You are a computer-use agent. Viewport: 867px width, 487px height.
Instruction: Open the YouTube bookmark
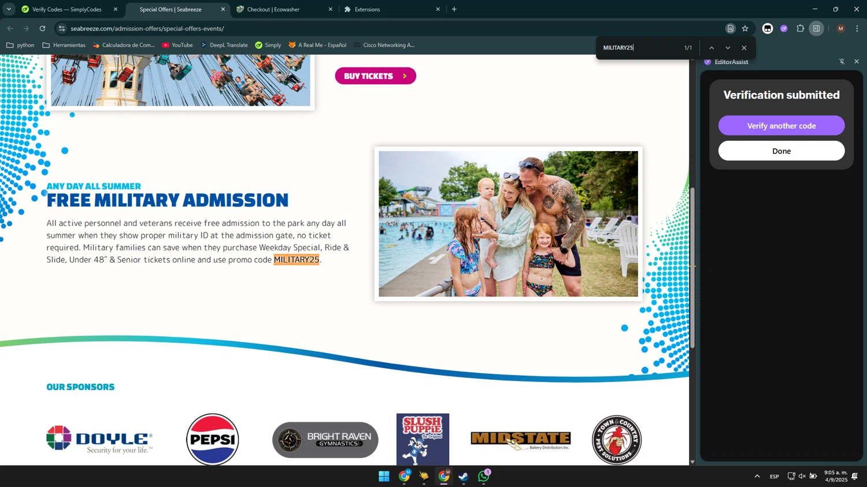point(177,45)
